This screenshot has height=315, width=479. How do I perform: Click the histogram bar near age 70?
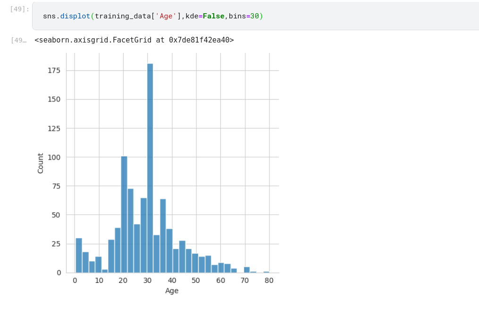pos(247,270)
